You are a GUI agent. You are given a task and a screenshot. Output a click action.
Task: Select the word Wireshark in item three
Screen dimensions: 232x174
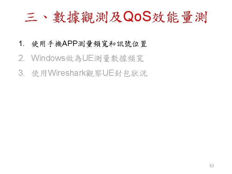point(67,73)
